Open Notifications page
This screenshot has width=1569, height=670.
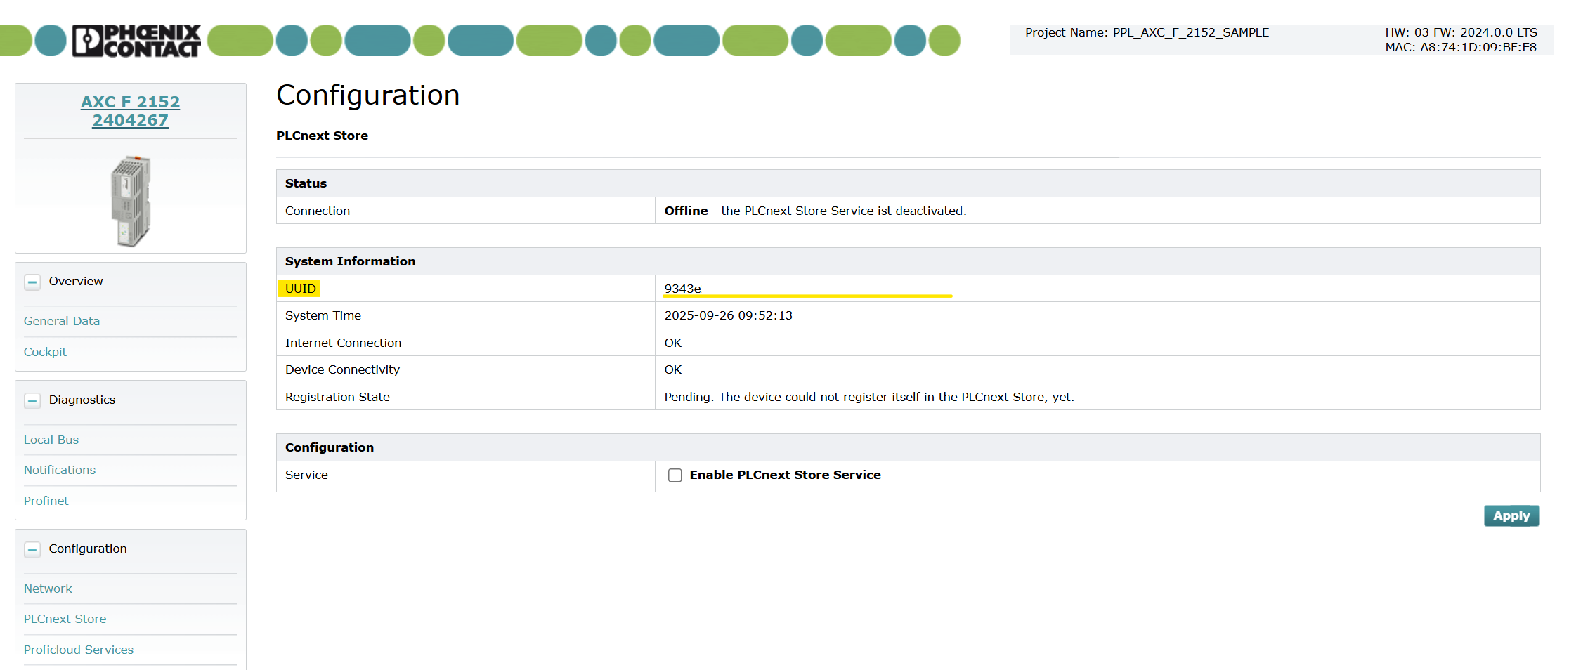coord(60,470)
